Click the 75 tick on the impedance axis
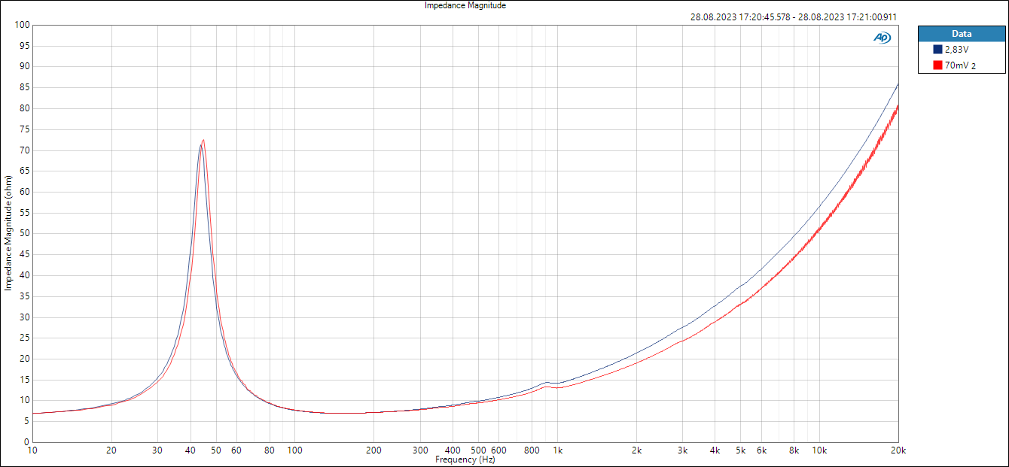 pyautogui.click(x=24, y=129)
